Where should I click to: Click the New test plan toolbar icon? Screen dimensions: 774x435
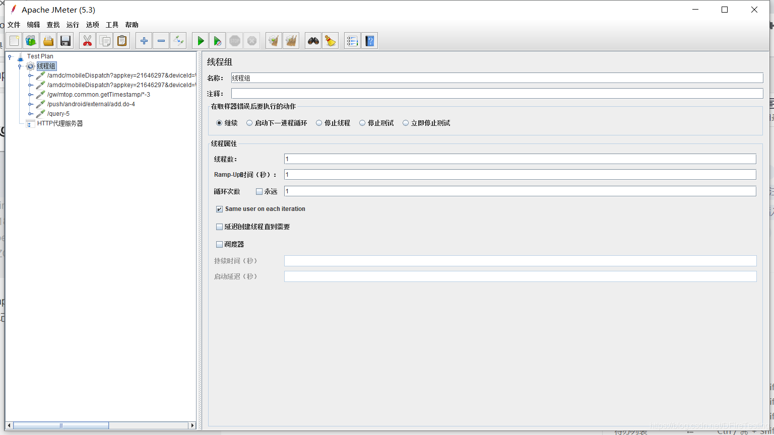15,41
